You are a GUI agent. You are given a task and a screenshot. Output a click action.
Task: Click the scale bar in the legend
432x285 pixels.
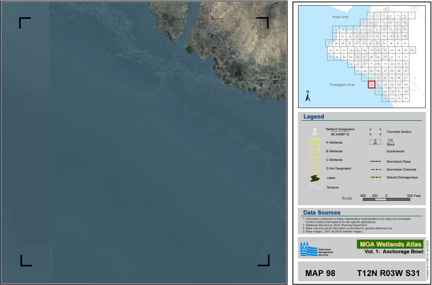[386, 199]
